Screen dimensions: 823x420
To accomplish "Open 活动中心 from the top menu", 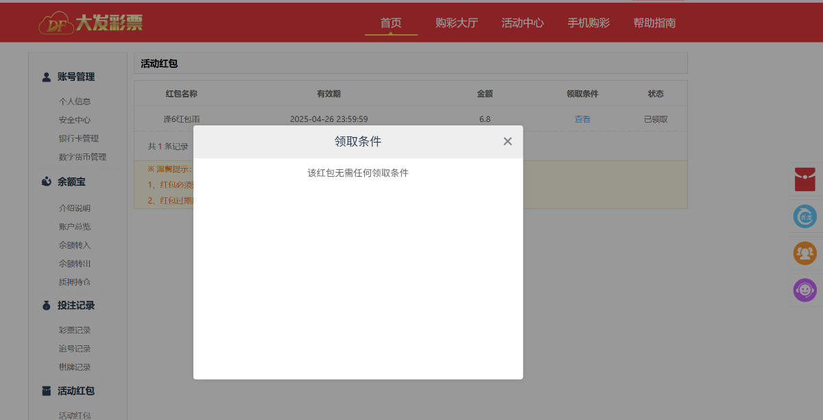I will coord(523,23).
